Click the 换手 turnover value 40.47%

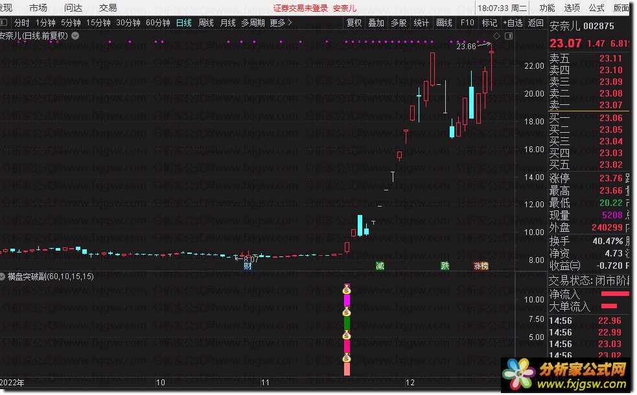(608, 241)
